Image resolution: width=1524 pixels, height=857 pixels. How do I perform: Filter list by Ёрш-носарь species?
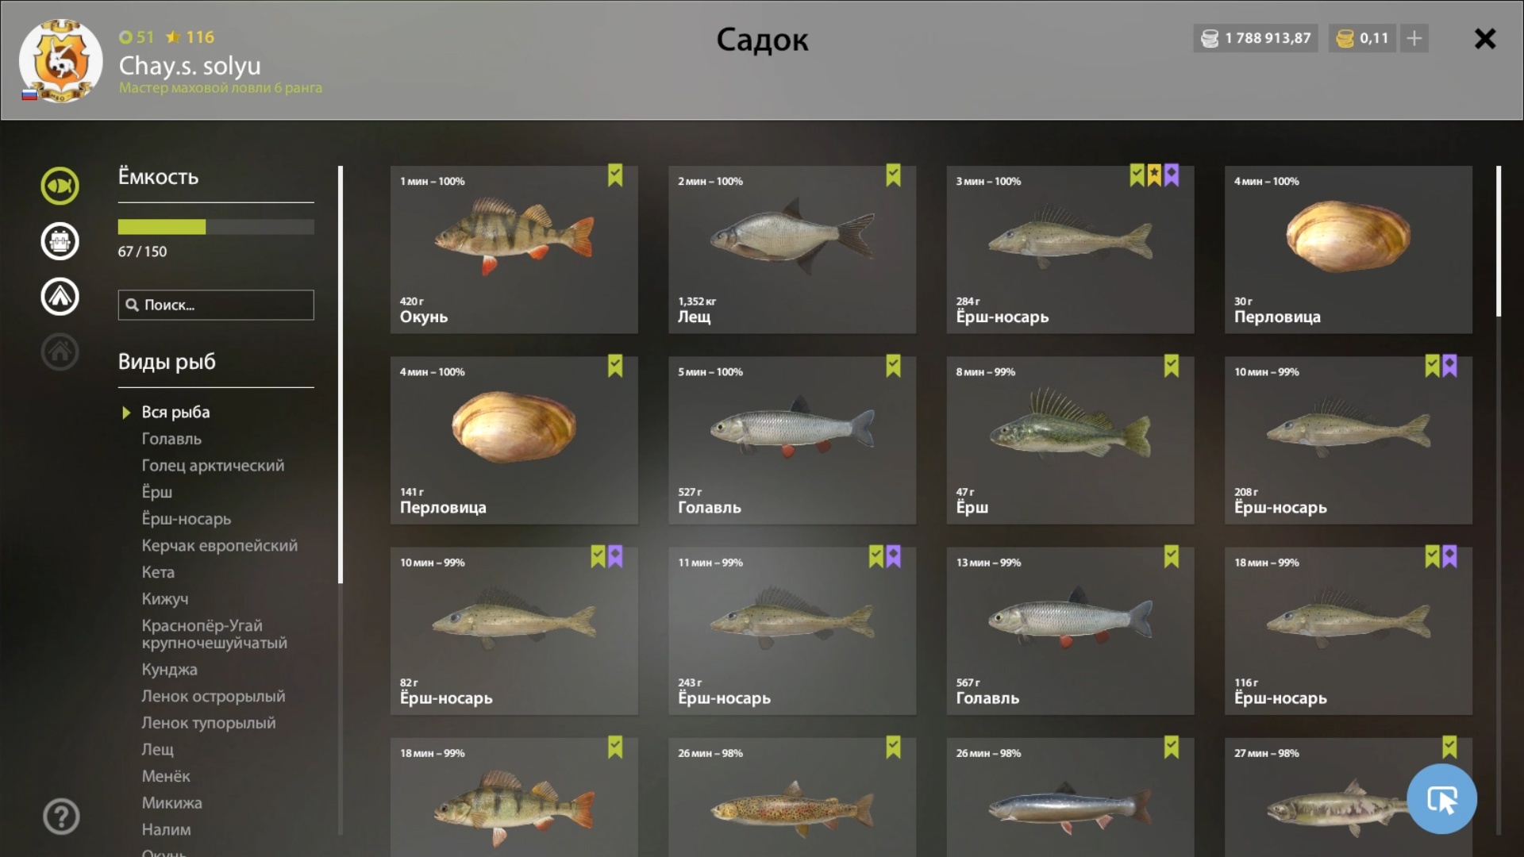click(187, 519)
